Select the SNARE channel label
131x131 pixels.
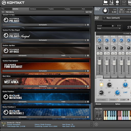click(x=107, y=77)
